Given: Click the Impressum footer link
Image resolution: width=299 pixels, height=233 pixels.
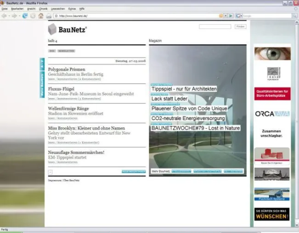Looking at the screenshot, I should point(55,180).
